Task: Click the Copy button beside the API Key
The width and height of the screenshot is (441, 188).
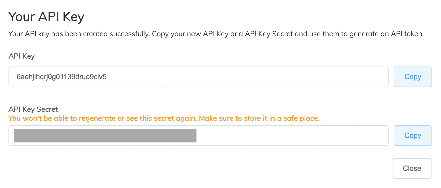Action: click(412, 77)
